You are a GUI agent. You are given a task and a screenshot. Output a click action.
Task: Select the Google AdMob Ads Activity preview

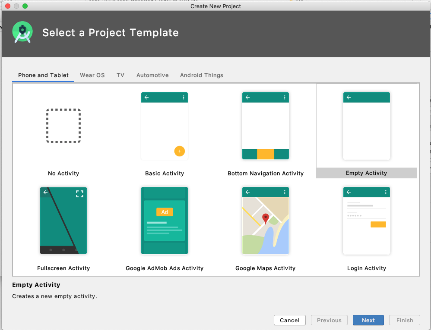click(165, 221)
